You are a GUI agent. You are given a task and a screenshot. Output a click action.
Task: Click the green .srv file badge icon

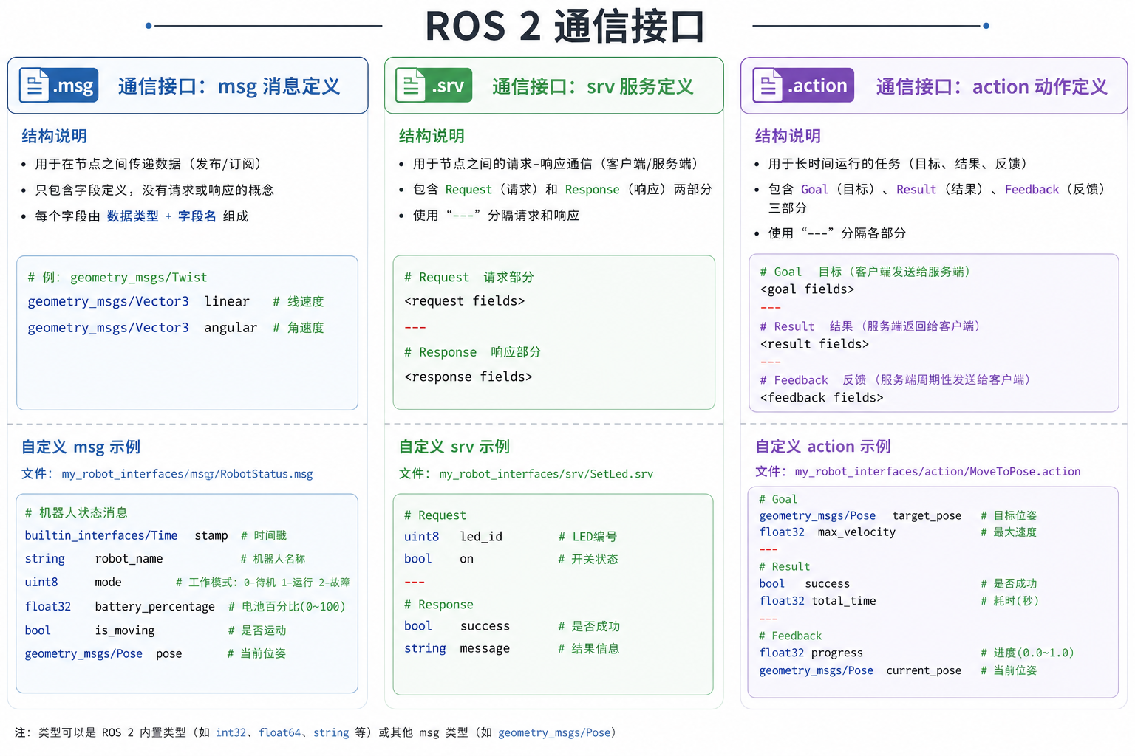[x=434, y=86]
